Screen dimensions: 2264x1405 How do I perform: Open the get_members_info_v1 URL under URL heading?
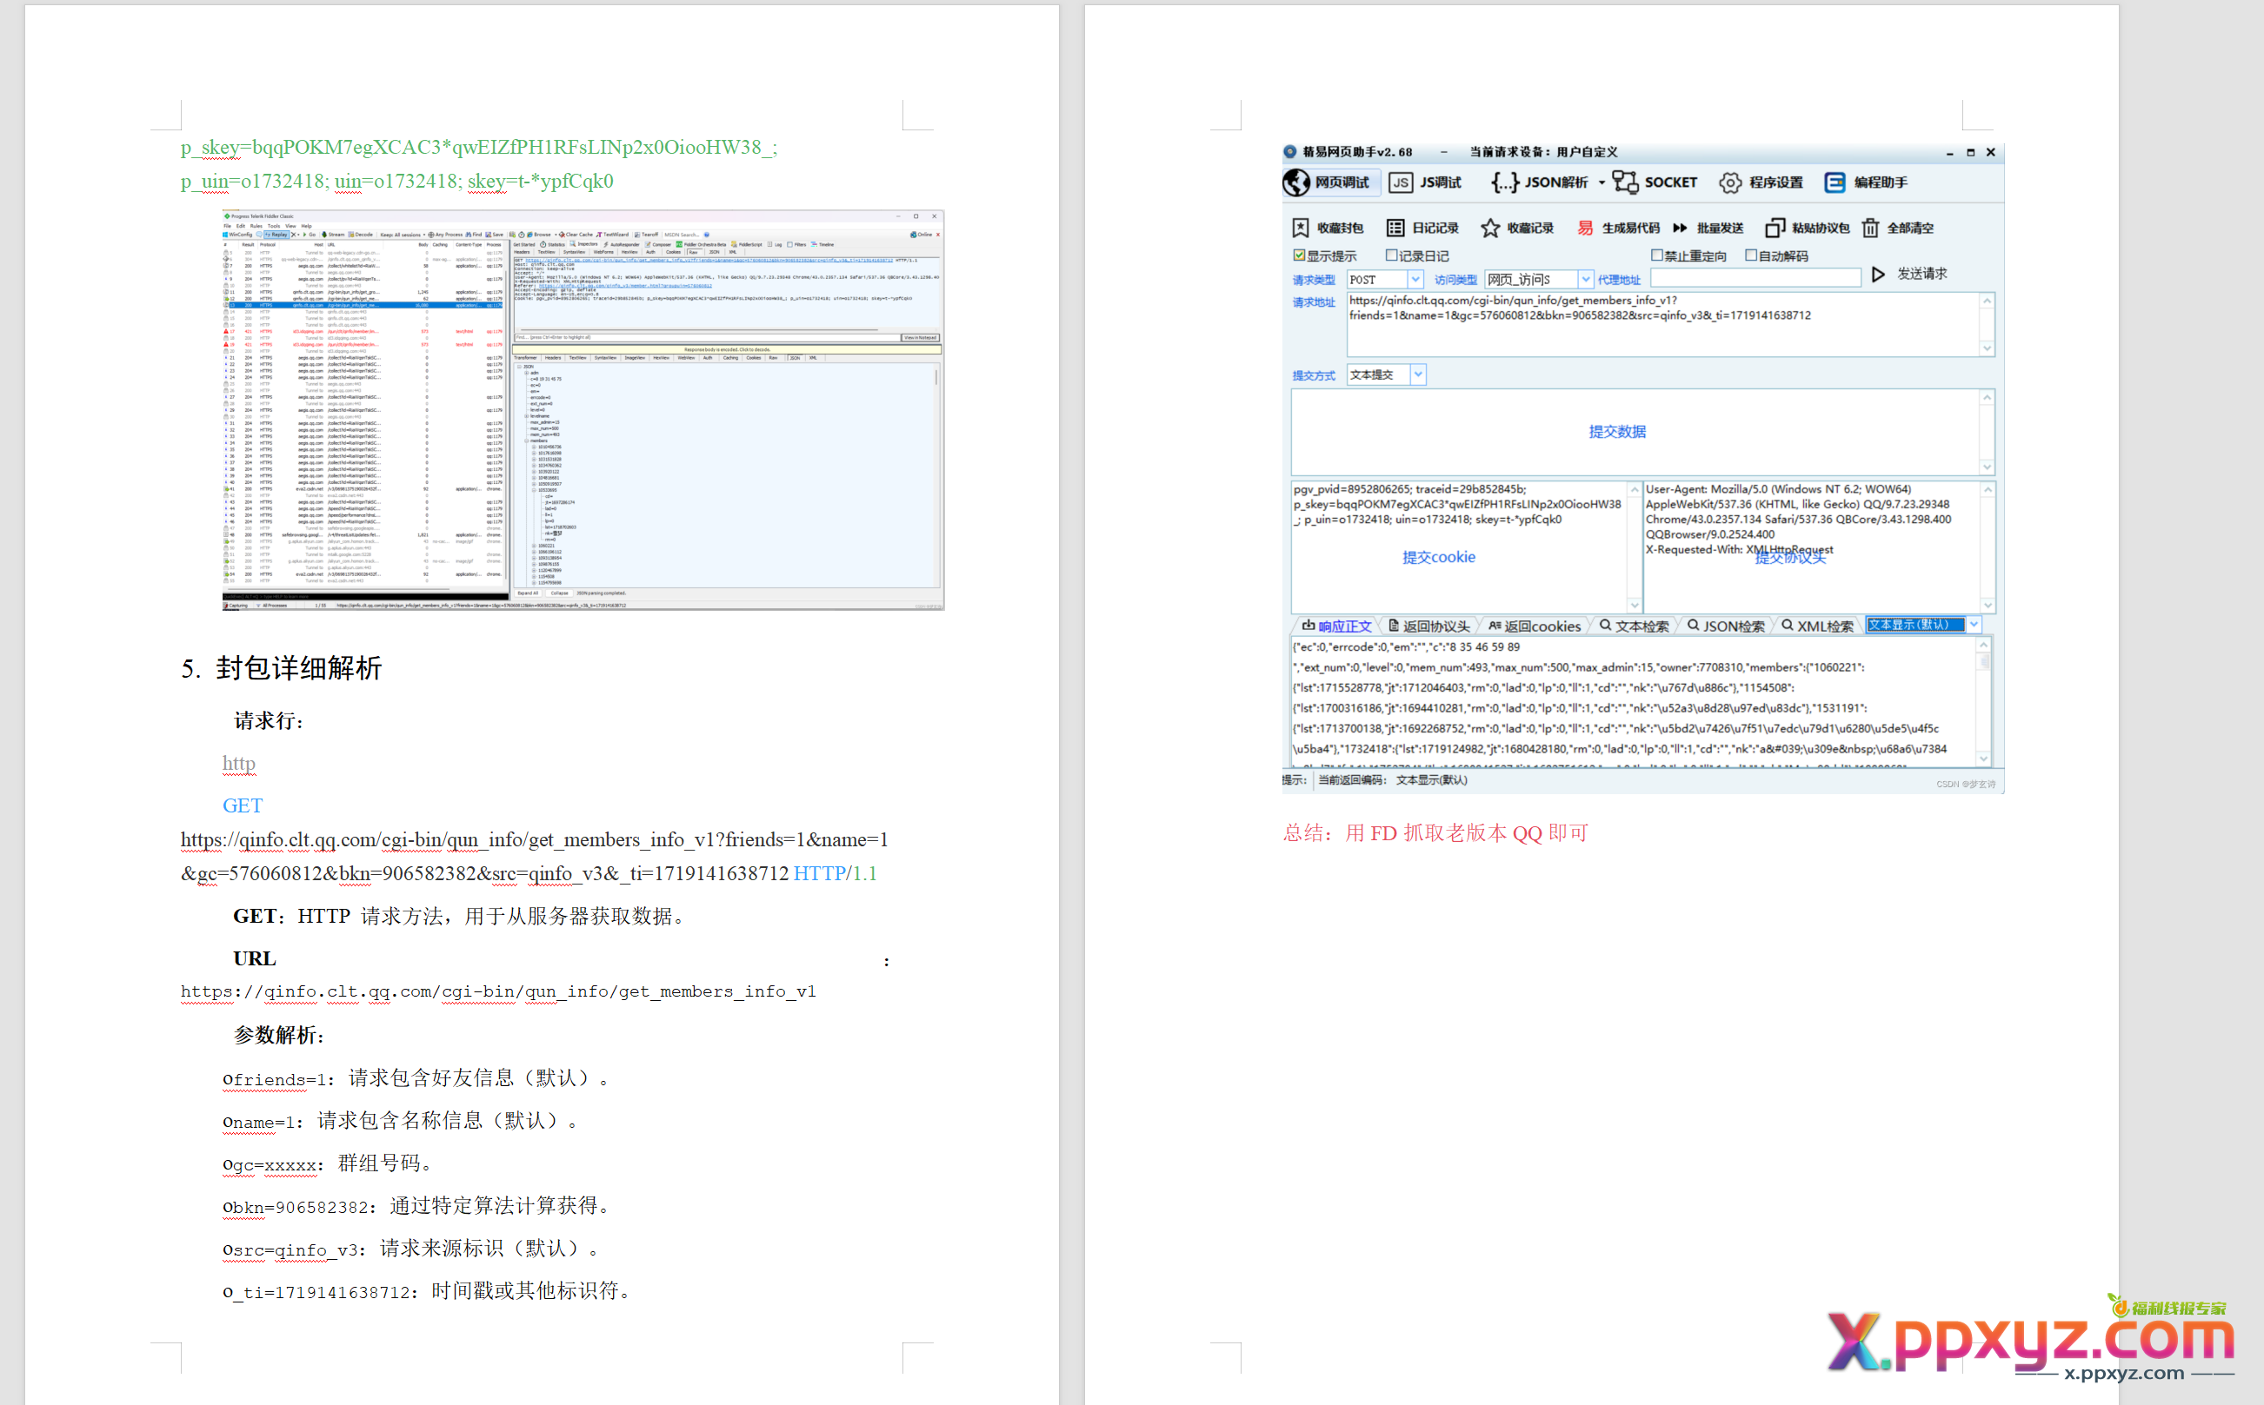[498, 991]
